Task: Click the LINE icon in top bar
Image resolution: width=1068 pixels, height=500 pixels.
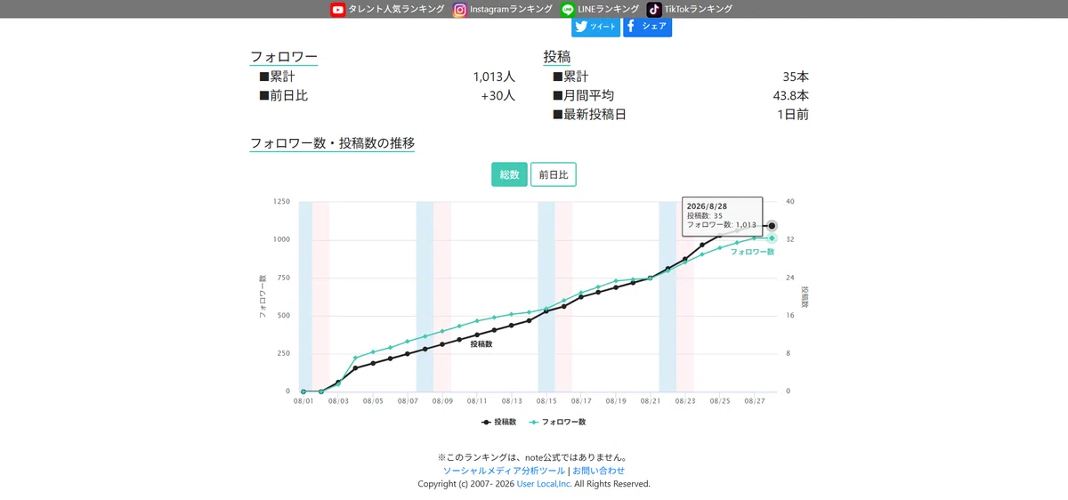Action: point(568,9)
